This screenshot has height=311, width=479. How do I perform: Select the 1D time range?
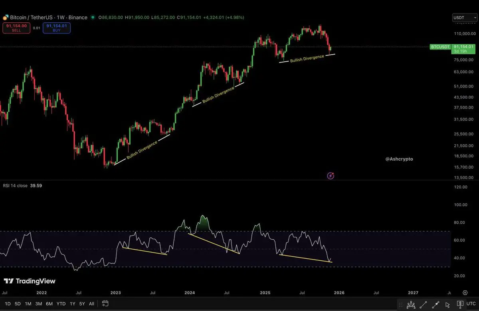(8, 304)
